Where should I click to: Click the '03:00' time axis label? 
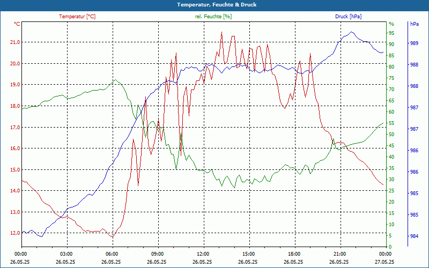65,254
